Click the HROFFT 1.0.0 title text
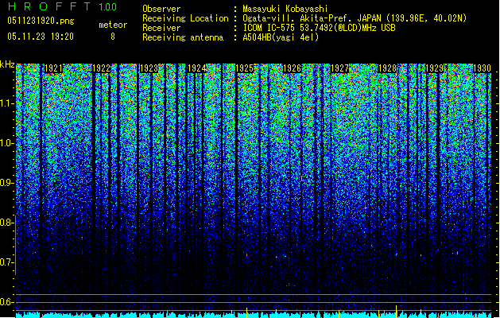Image resolution: width=500 pixels, height=318 pixels. (62, 6)
